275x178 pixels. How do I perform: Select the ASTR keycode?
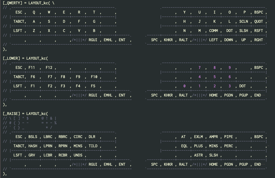(198, 155)
